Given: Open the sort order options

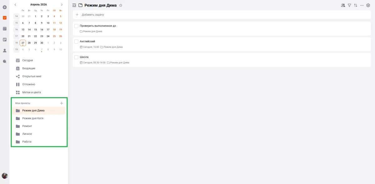Looking at the screenshot, I should coord(356,5).
